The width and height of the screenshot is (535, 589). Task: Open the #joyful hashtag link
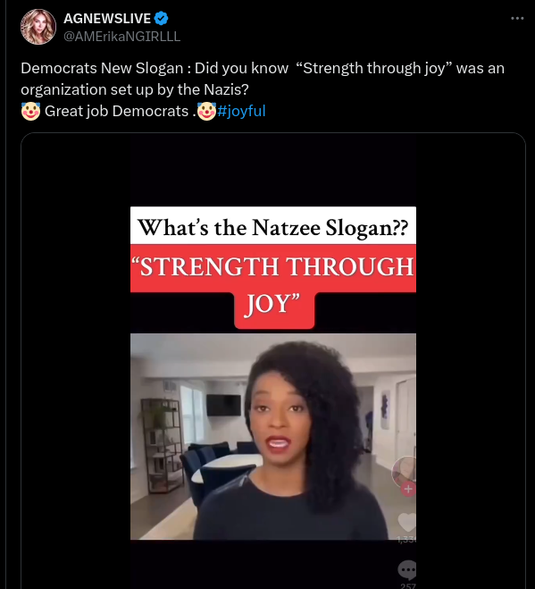[241, 111]
